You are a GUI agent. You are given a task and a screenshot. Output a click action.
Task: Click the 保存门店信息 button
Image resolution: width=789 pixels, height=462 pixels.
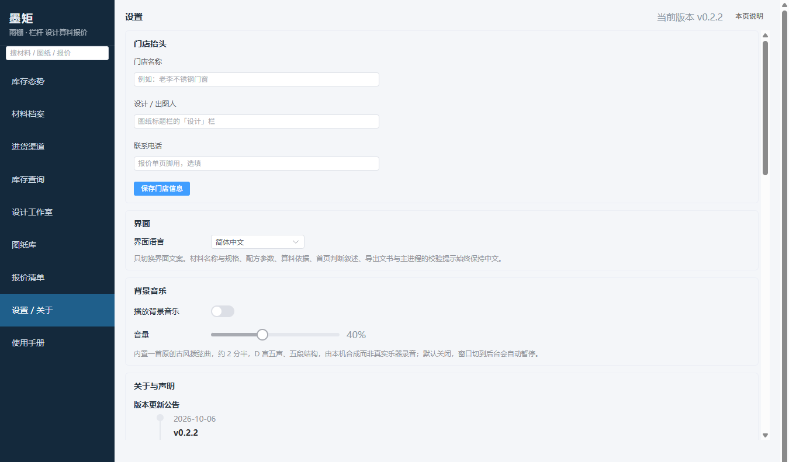tap(162, 189)
